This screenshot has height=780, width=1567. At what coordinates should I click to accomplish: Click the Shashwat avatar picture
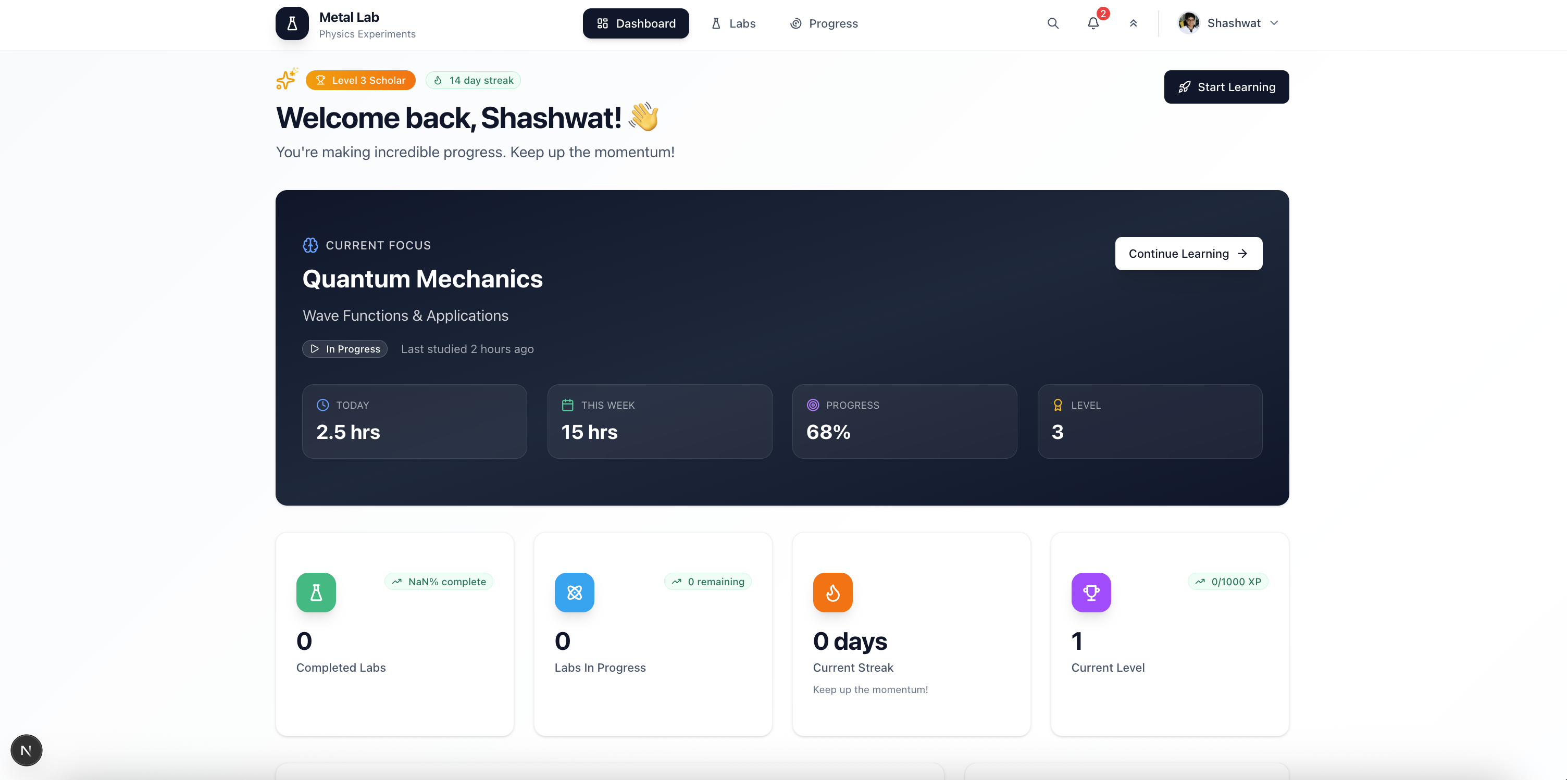coord(1189,23)
